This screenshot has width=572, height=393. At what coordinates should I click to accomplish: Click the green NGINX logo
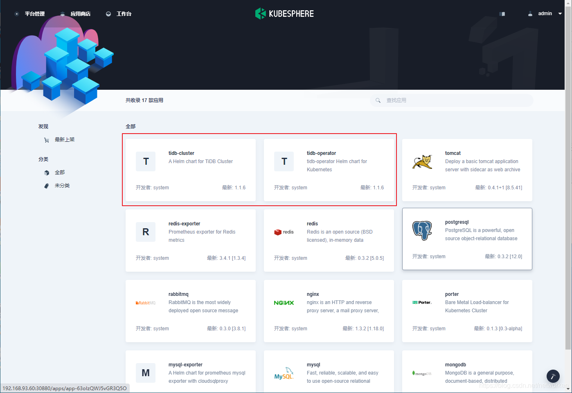click(284, 303)
